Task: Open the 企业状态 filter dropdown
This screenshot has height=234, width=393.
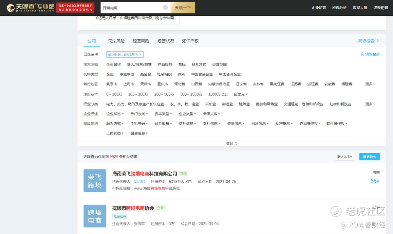Action: pos(115,114)
